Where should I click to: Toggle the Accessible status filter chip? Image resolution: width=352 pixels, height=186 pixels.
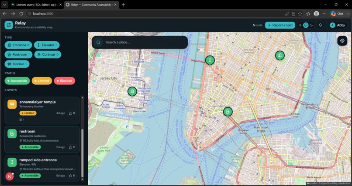pyautogui.click(x=17, y=81)
